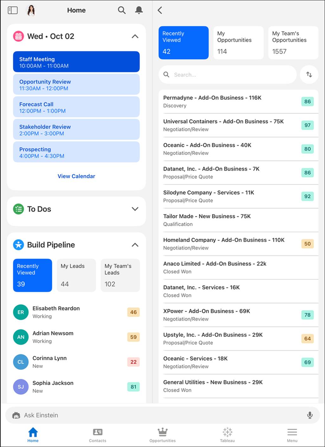Go back using the left arrow

(160, 10)
